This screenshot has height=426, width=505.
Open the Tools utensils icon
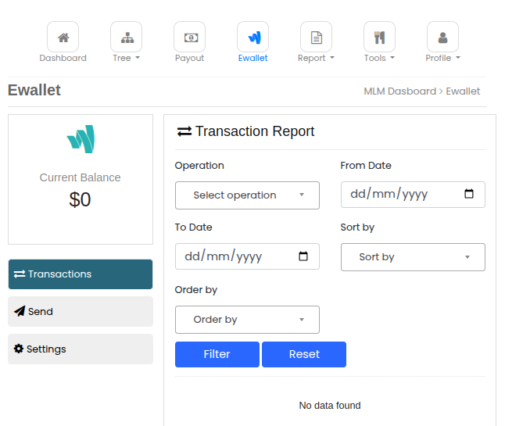click(379, 38)
